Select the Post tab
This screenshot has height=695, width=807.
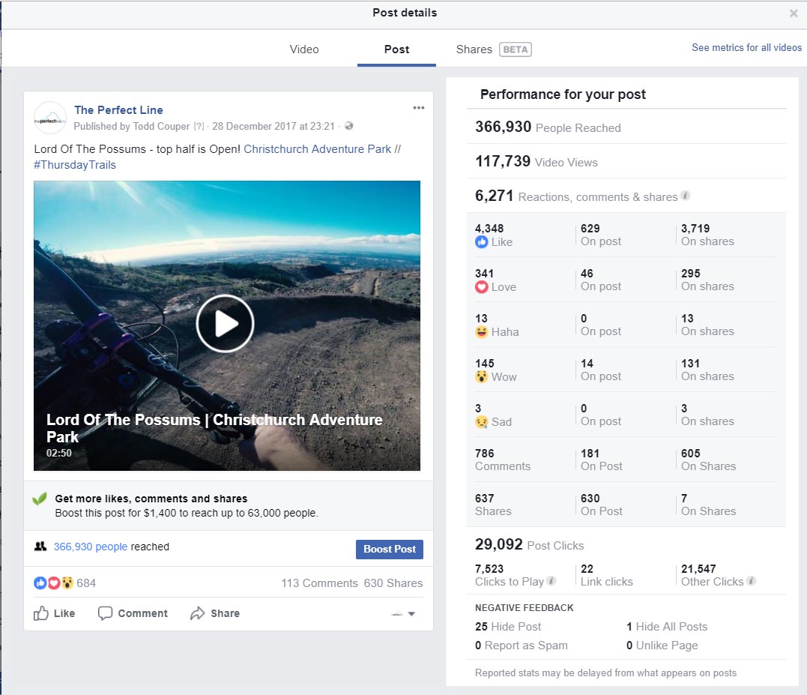click(x=397, y=49)
